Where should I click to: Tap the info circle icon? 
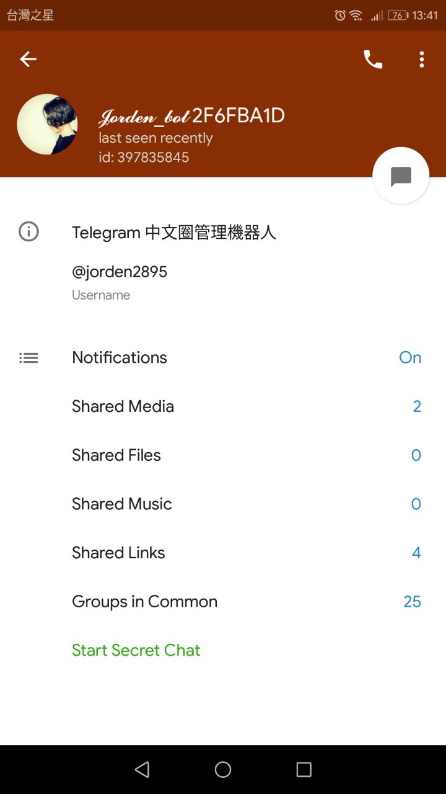coord(28,232)
